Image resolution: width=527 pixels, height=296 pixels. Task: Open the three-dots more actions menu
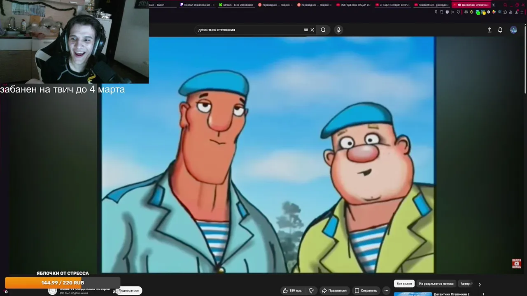coord(386,291)
